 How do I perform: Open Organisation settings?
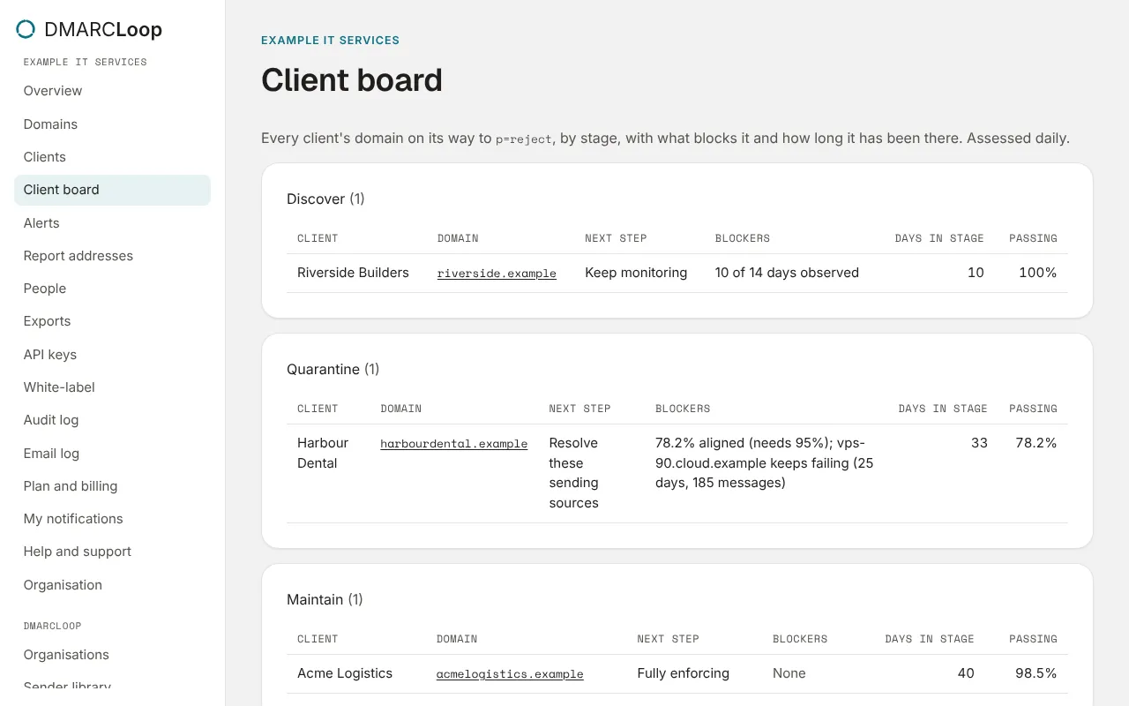112,585
